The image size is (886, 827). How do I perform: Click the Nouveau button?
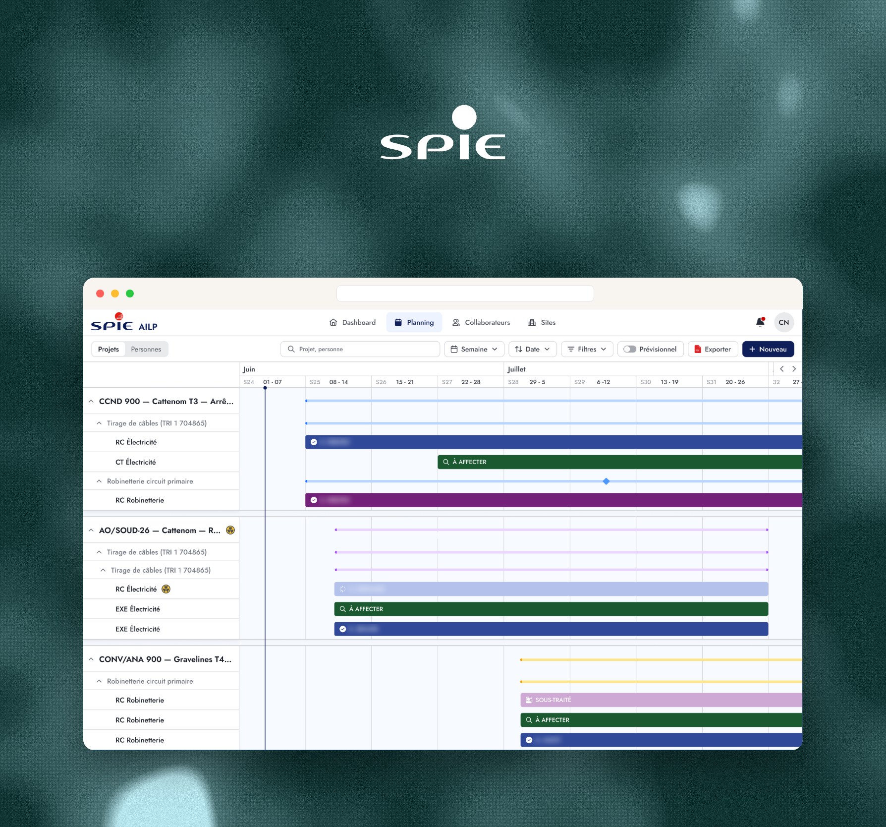point(768,349)
